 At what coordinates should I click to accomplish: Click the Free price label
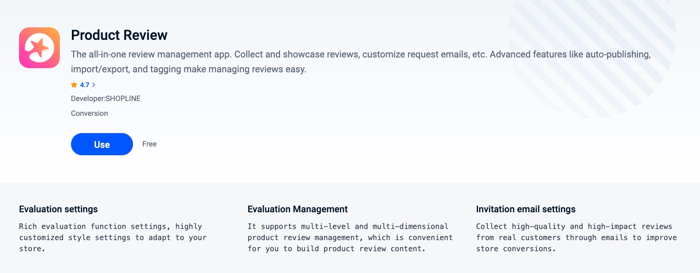tap(149, 144)
